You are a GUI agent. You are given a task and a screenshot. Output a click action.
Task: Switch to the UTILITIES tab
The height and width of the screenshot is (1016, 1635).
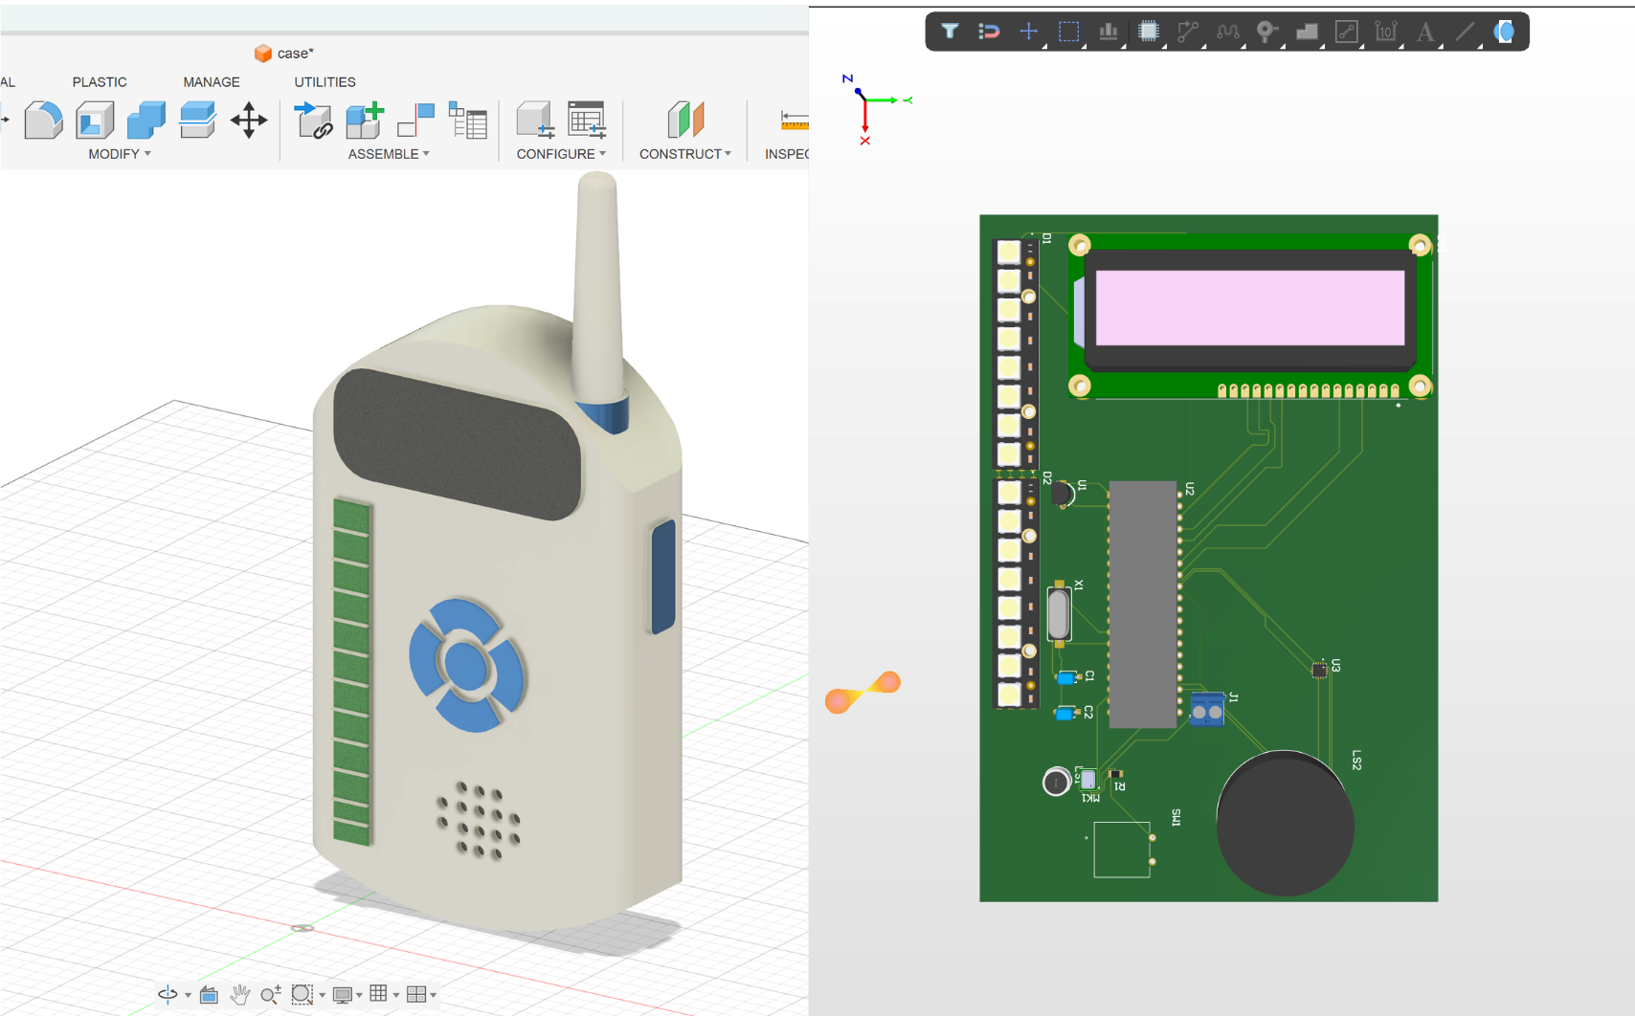click(x=325, y=82)
